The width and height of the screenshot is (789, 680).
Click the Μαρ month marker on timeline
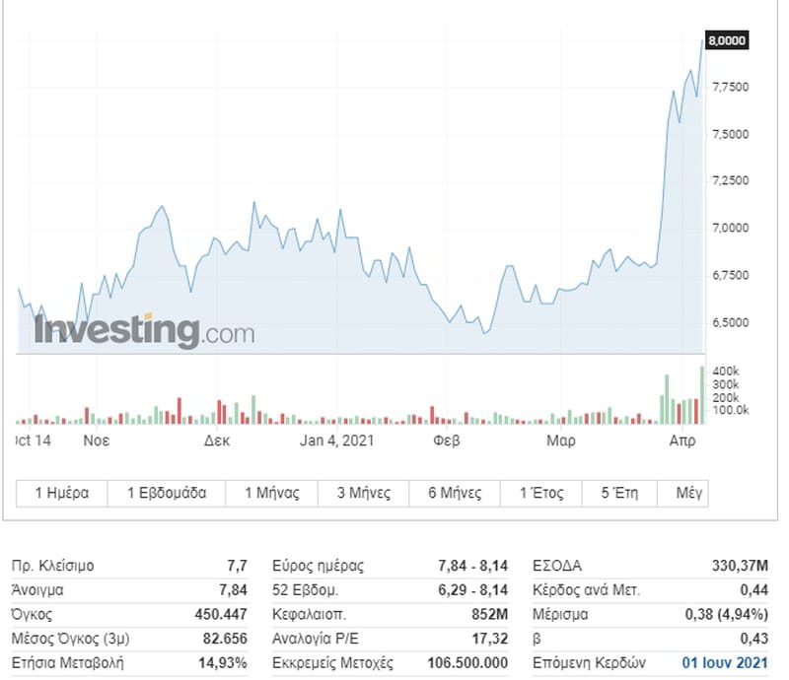pyautogui.click(x=561, y=441)
